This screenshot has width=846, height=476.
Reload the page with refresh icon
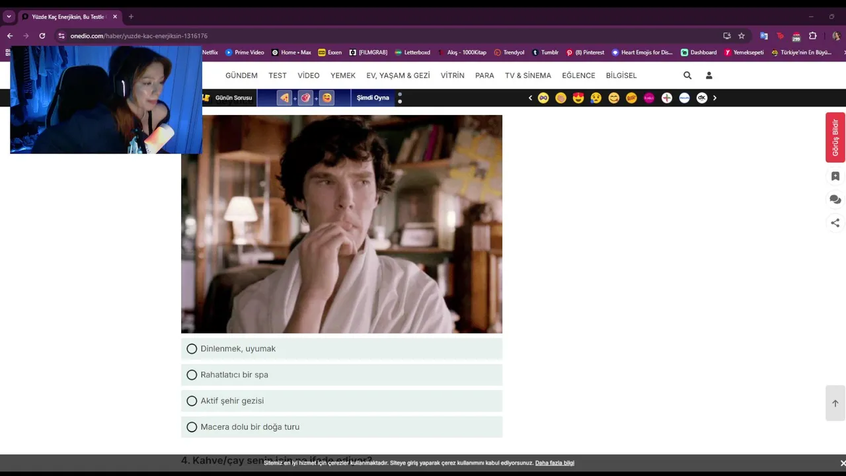(x=42, y=36)
